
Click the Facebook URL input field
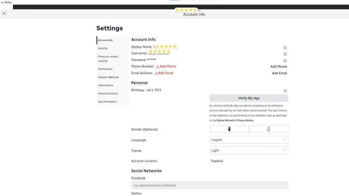coord(210,185)
